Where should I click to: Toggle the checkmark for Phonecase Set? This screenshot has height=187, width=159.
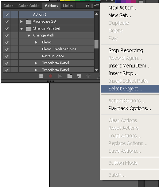click(x=7, y=22)
